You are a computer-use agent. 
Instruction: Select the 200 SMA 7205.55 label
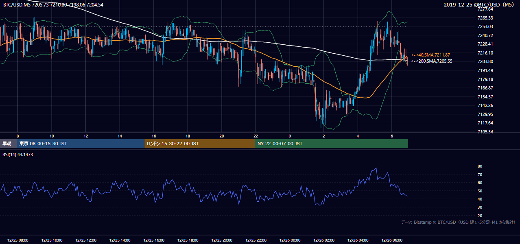click(432, 61)
